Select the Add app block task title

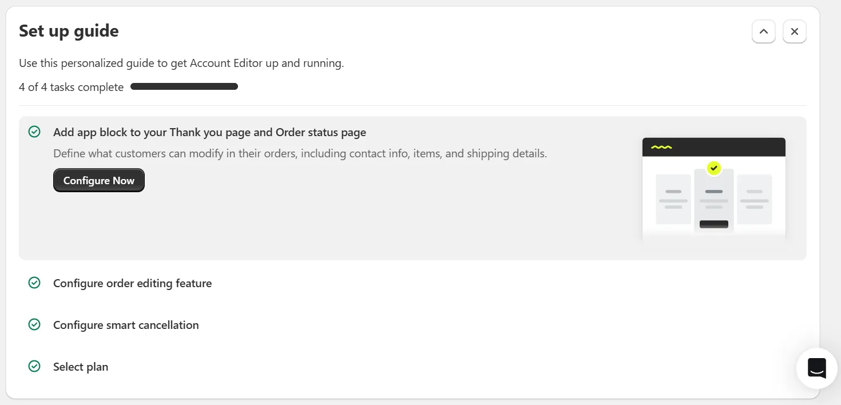[209, 132]
